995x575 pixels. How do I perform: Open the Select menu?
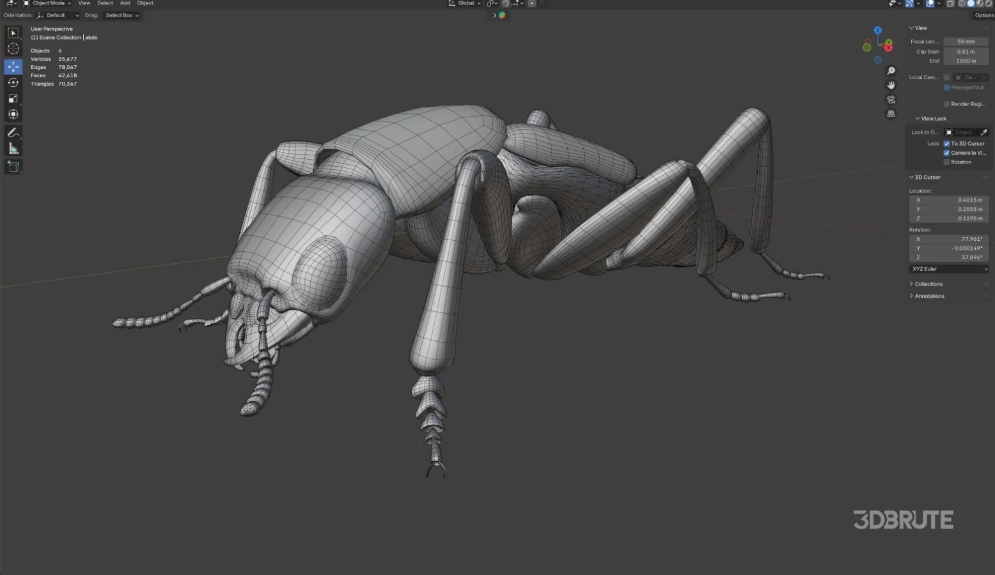click(105, 3)
